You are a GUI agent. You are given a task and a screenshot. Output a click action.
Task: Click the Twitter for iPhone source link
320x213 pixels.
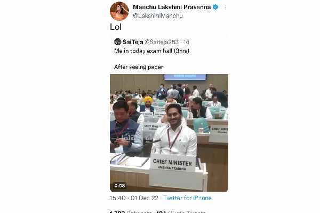click(187, 198)
